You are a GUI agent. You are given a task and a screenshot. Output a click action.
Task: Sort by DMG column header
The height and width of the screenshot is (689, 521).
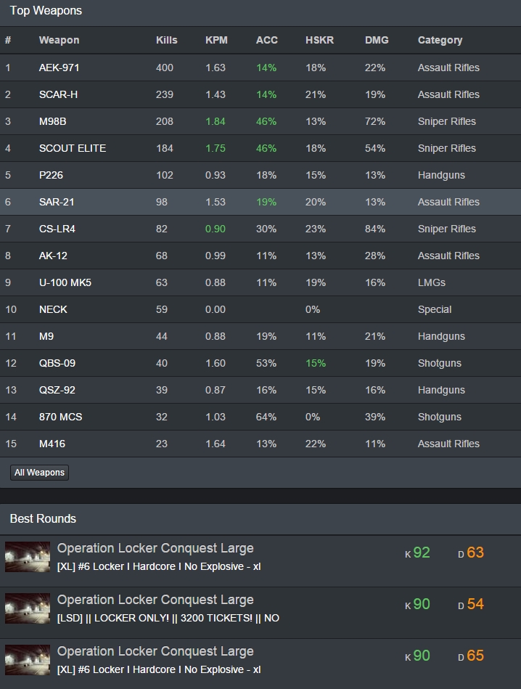(377, 40)
